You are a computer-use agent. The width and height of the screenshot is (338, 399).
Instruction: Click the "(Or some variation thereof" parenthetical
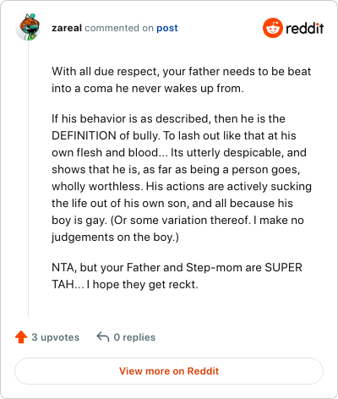click(x=180, y=220)
